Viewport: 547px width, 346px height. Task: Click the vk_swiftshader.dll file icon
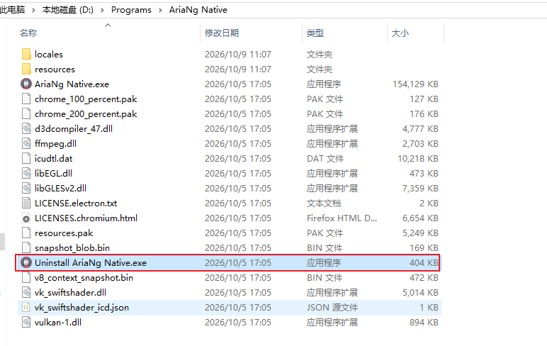[x=26, y=293]
